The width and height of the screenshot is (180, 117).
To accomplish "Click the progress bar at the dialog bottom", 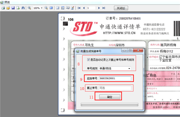I will coord(109,105).
